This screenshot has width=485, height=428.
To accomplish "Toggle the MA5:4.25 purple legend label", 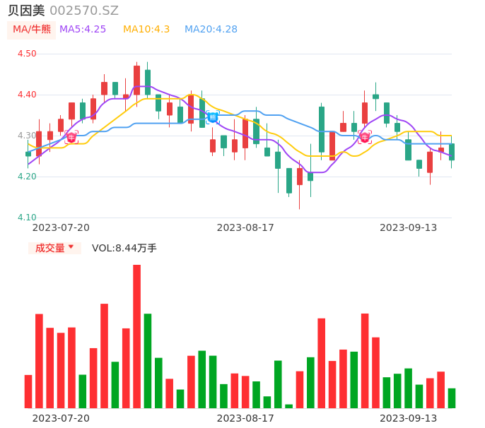I will coord(83,30).
